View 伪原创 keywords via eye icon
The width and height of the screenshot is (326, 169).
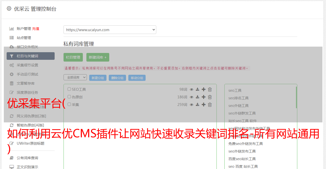[x=192, y=97]
